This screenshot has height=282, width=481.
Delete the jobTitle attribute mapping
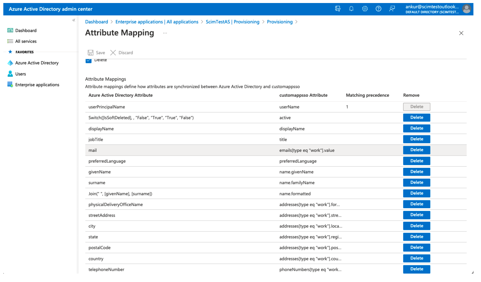pos(417,139)
